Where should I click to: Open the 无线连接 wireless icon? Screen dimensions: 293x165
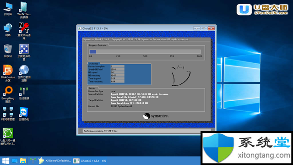pos(24,93)
